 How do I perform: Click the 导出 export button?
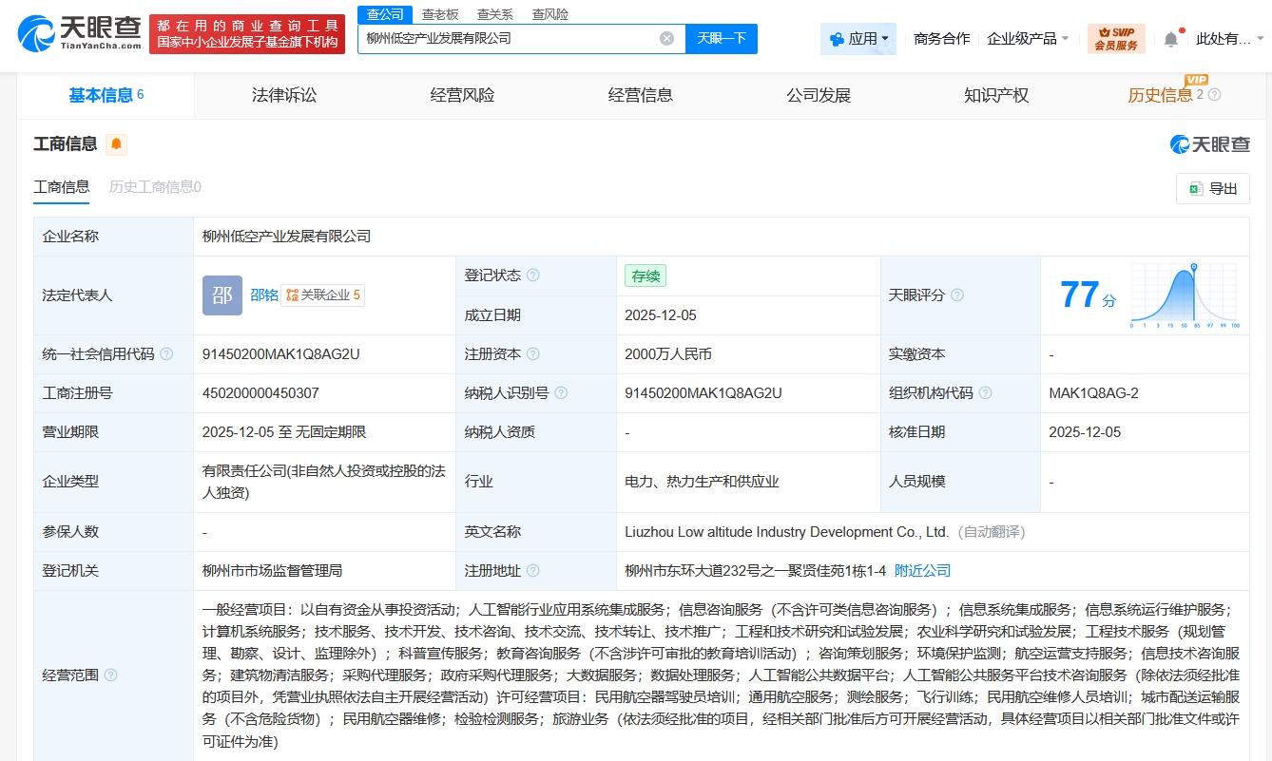1213,189
